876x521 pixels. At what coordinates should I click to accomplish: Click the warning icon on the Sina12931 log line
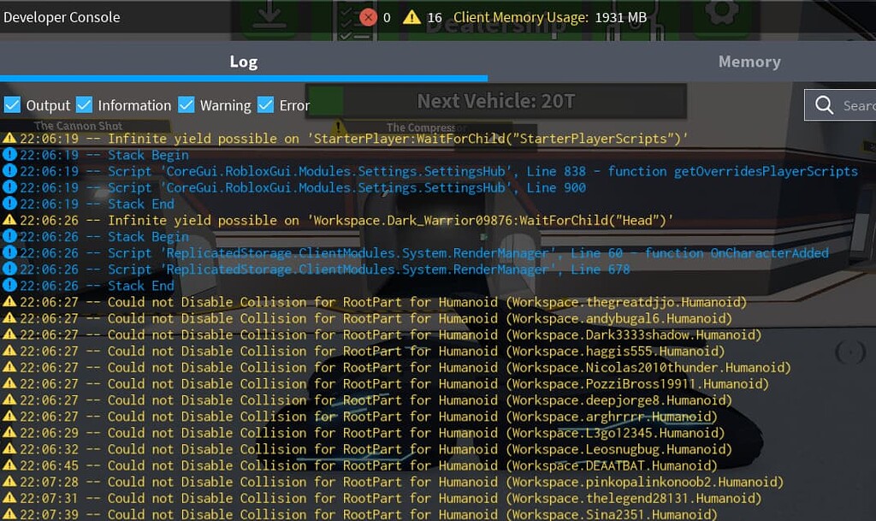pos(9,514)
